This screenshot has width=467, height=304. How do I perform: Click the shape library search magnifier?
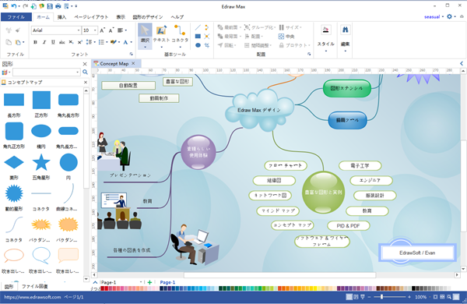point(85,72)
